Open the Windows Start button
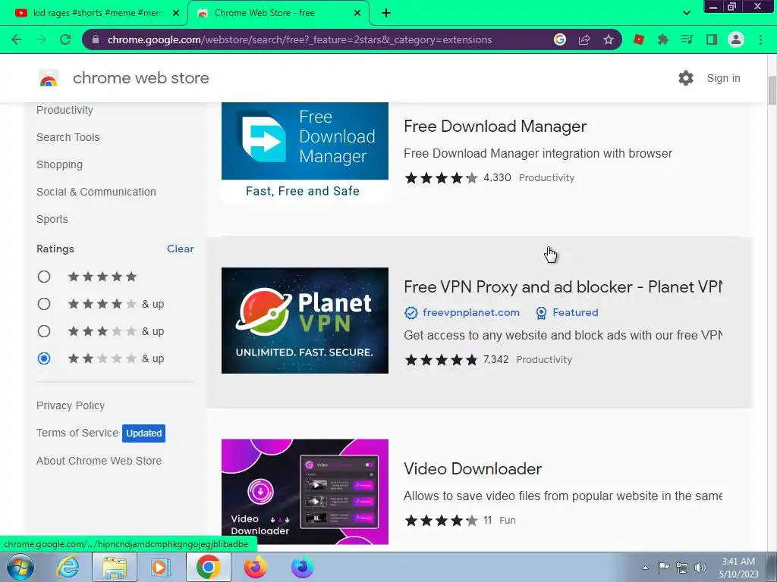Image resolution: width=777 pixels, height=582 pixels. pyautogui.click(x=20, y=567)
